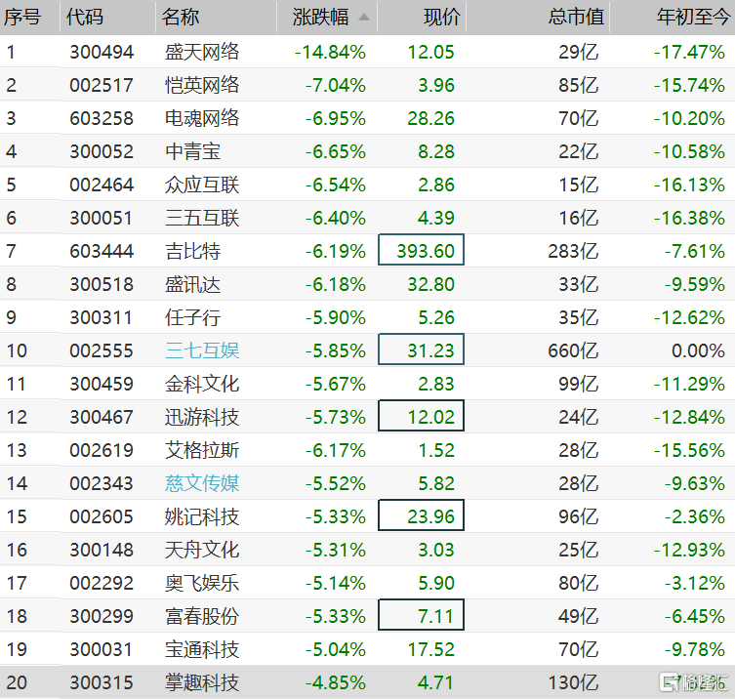Click the sort arrow beside 涨跌幅
The width and height of the screenshot is (735, 699).
(364, 18)
